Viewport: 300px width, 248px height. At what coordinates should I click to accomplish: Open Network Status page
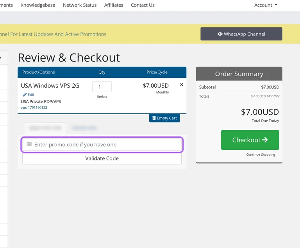pyautogui.click(x=80, y=5)
